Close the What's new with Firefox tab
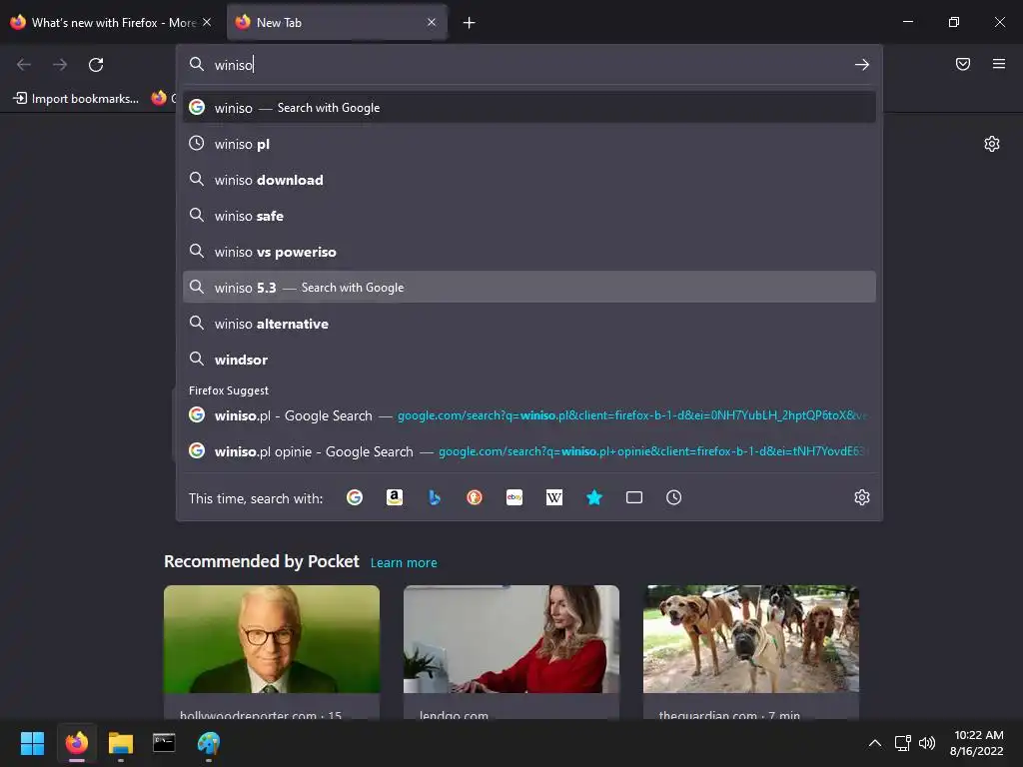The image size is (1023, 767). coord(207,22)
